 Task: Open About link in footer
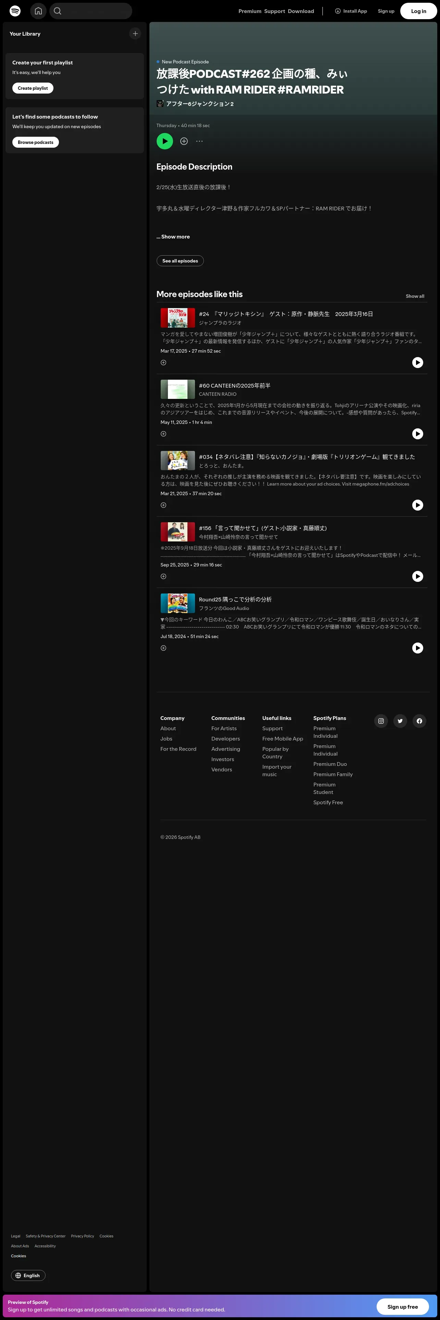(168, 728)
